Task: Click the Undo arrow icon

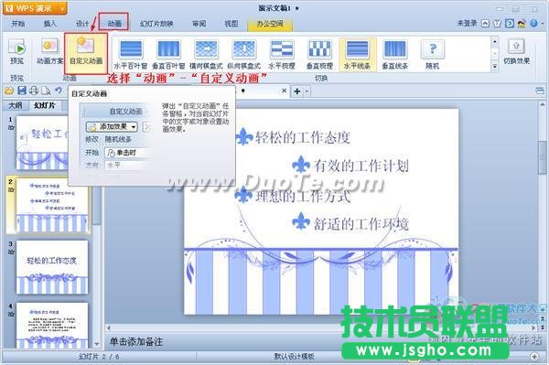Action: coord(59,91)
